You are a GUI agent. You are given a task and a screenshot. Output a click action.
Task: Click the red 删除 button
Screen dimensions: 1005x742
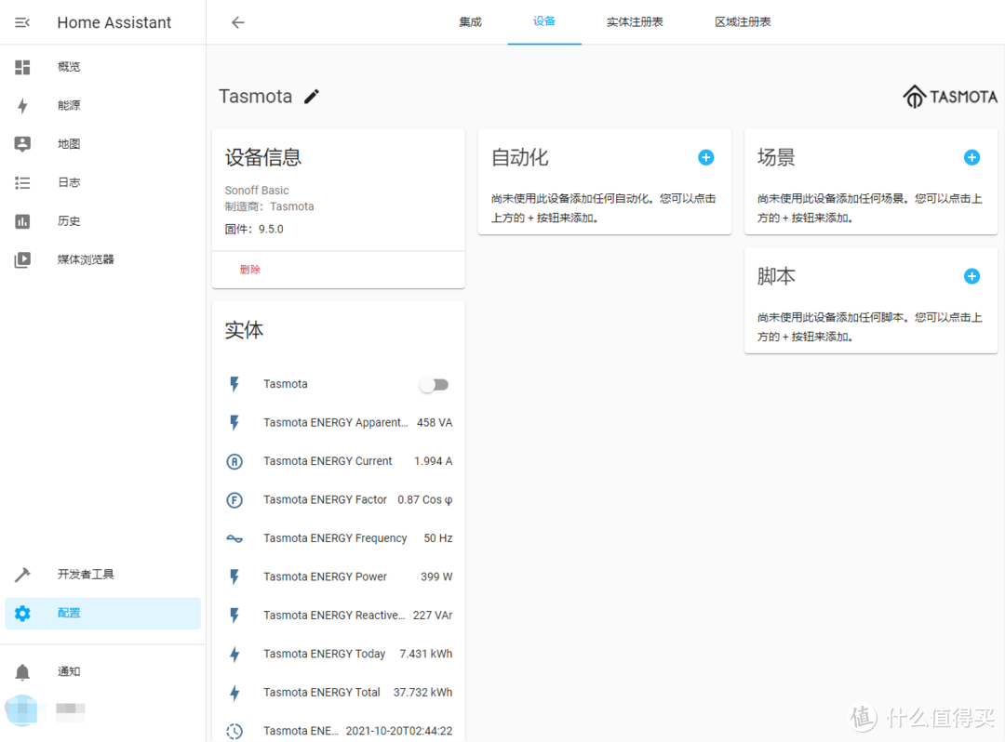tap(250, 270)
